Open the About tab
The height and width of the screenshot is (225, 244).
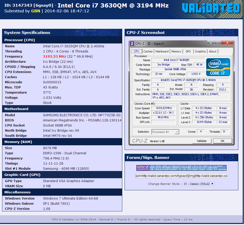click(213, 51)
